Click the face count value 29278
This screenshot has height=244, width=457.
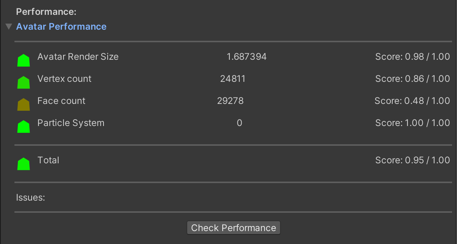click(230, 101)
